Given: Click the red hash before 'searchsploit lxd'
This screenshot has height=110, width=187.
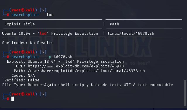Looking at the screenshot, I should click(8, 15).
